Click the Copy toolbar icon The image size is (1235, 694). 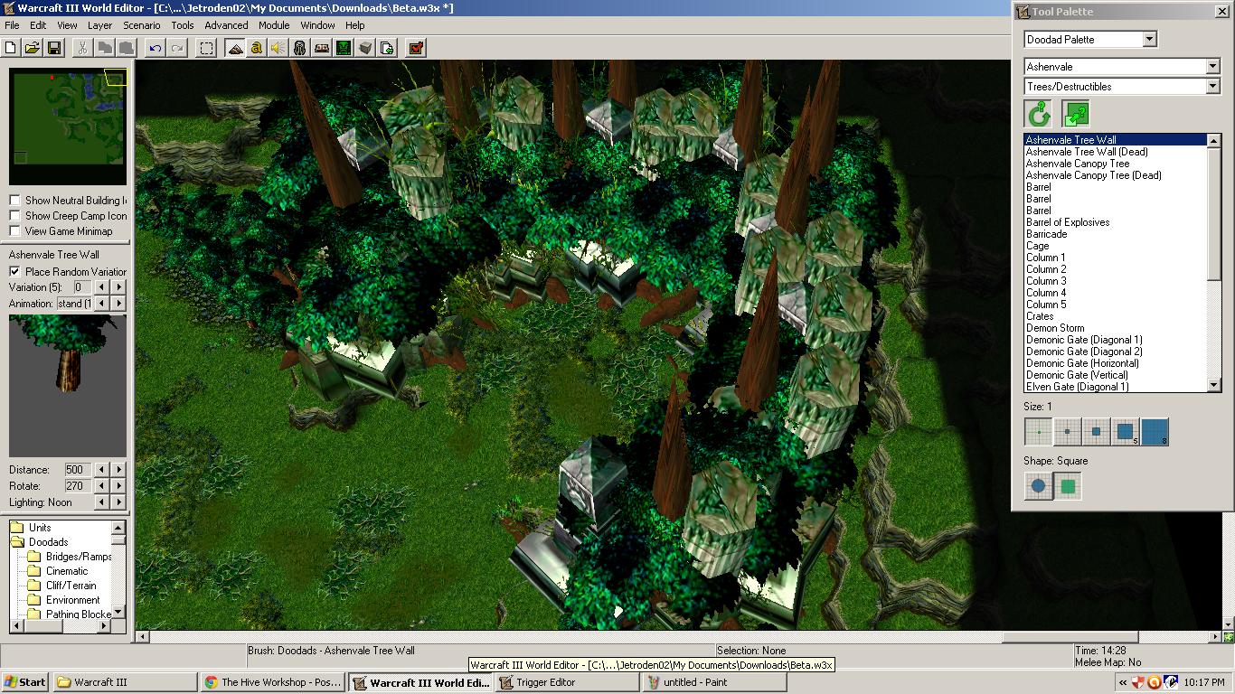click(105, 48)
